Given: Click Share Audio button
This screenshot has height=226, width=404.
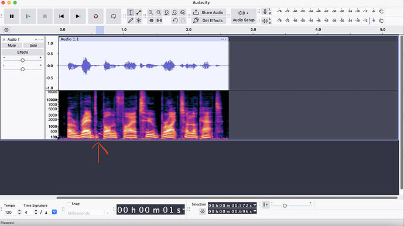Looking at the screenshot, I should [208, 12].
